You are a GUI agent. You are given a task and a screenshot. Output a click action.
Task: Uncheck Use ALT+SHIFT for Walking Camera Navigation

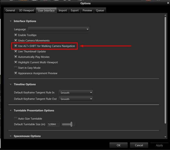click(16, 46)
